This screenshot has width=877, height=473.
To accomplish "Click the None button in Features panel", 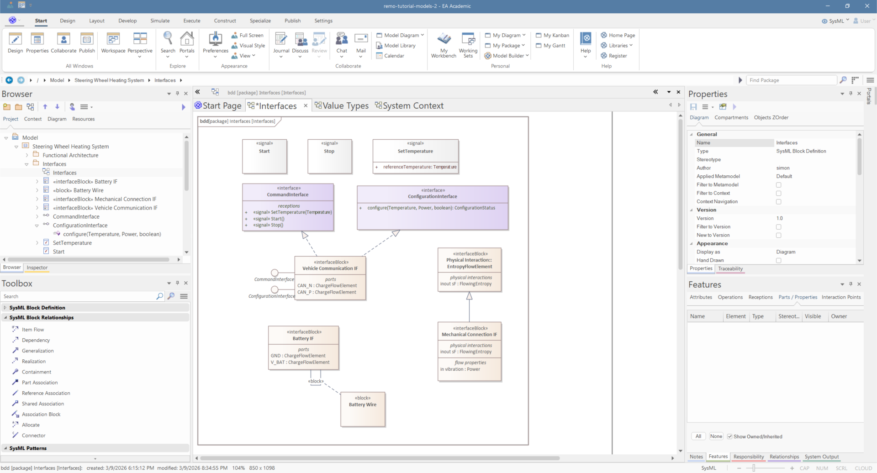I will point(716,436).
